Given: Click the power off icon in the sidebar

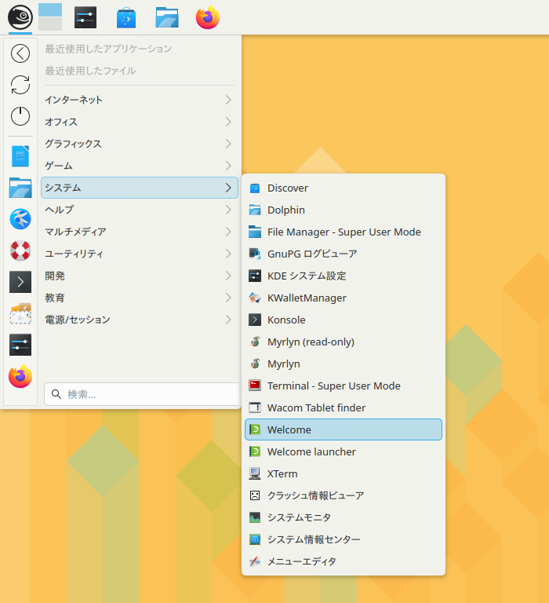Looking at the screenshot, I should (20, 115).
